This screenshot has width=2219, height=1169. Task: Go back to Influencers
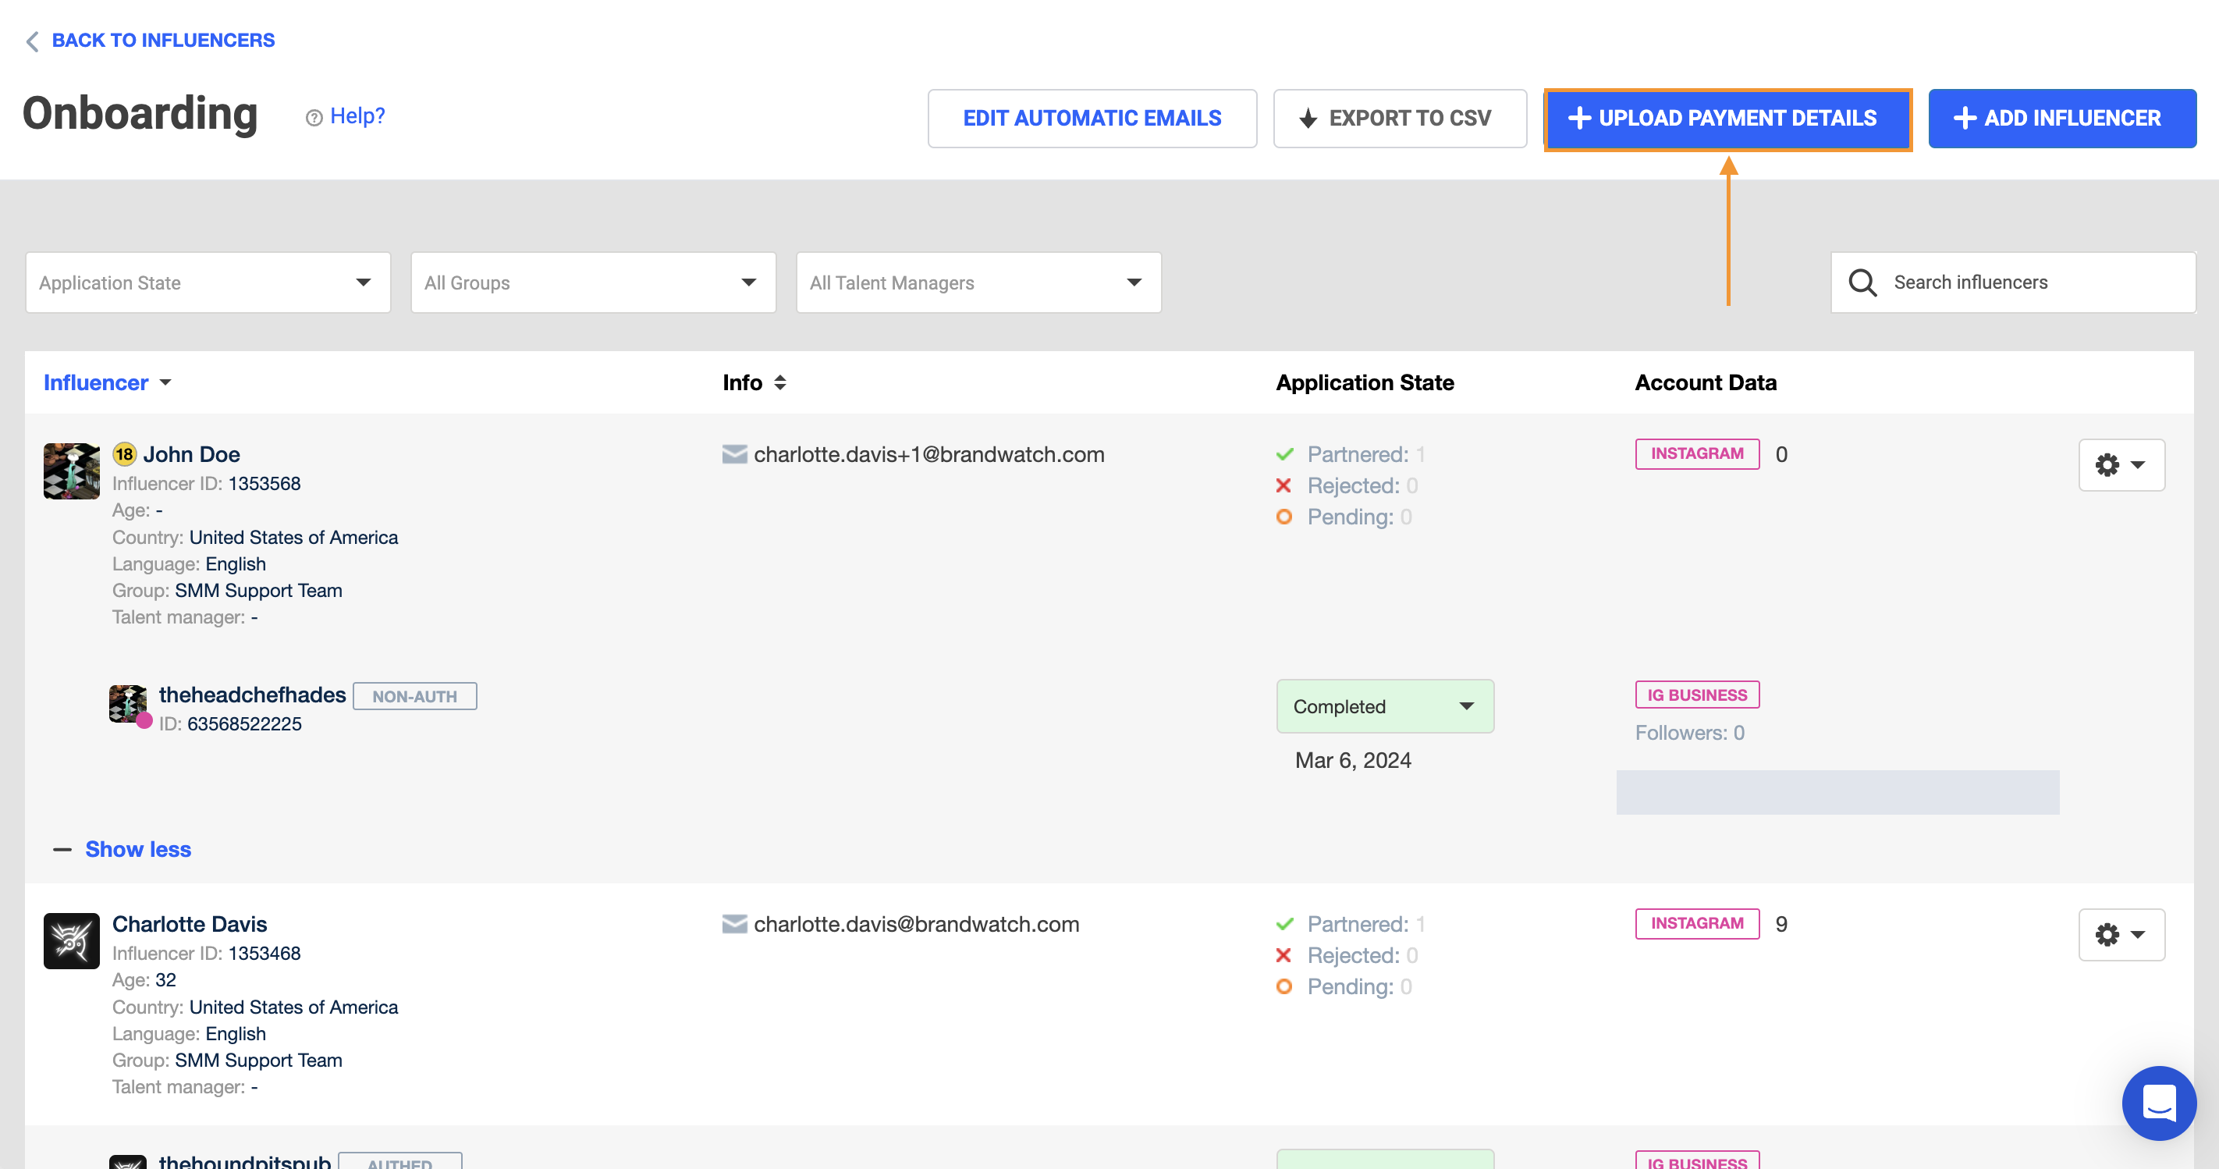pyautogui.click(x=163, y=41)
